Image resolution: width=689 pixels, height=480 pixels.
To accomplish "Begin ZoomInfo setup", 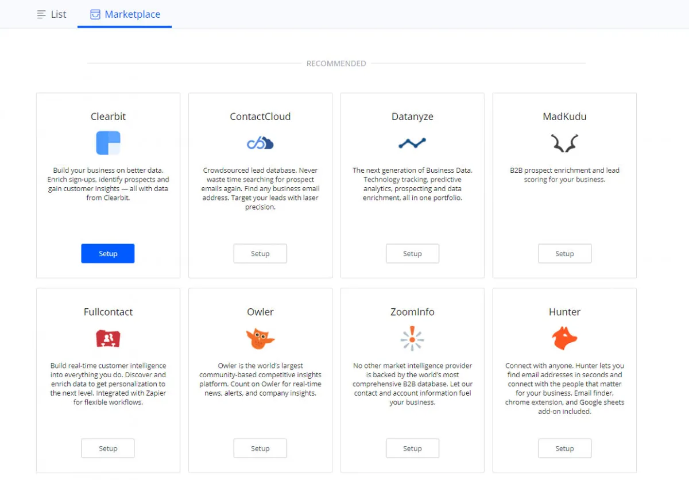I will point(412,448).
